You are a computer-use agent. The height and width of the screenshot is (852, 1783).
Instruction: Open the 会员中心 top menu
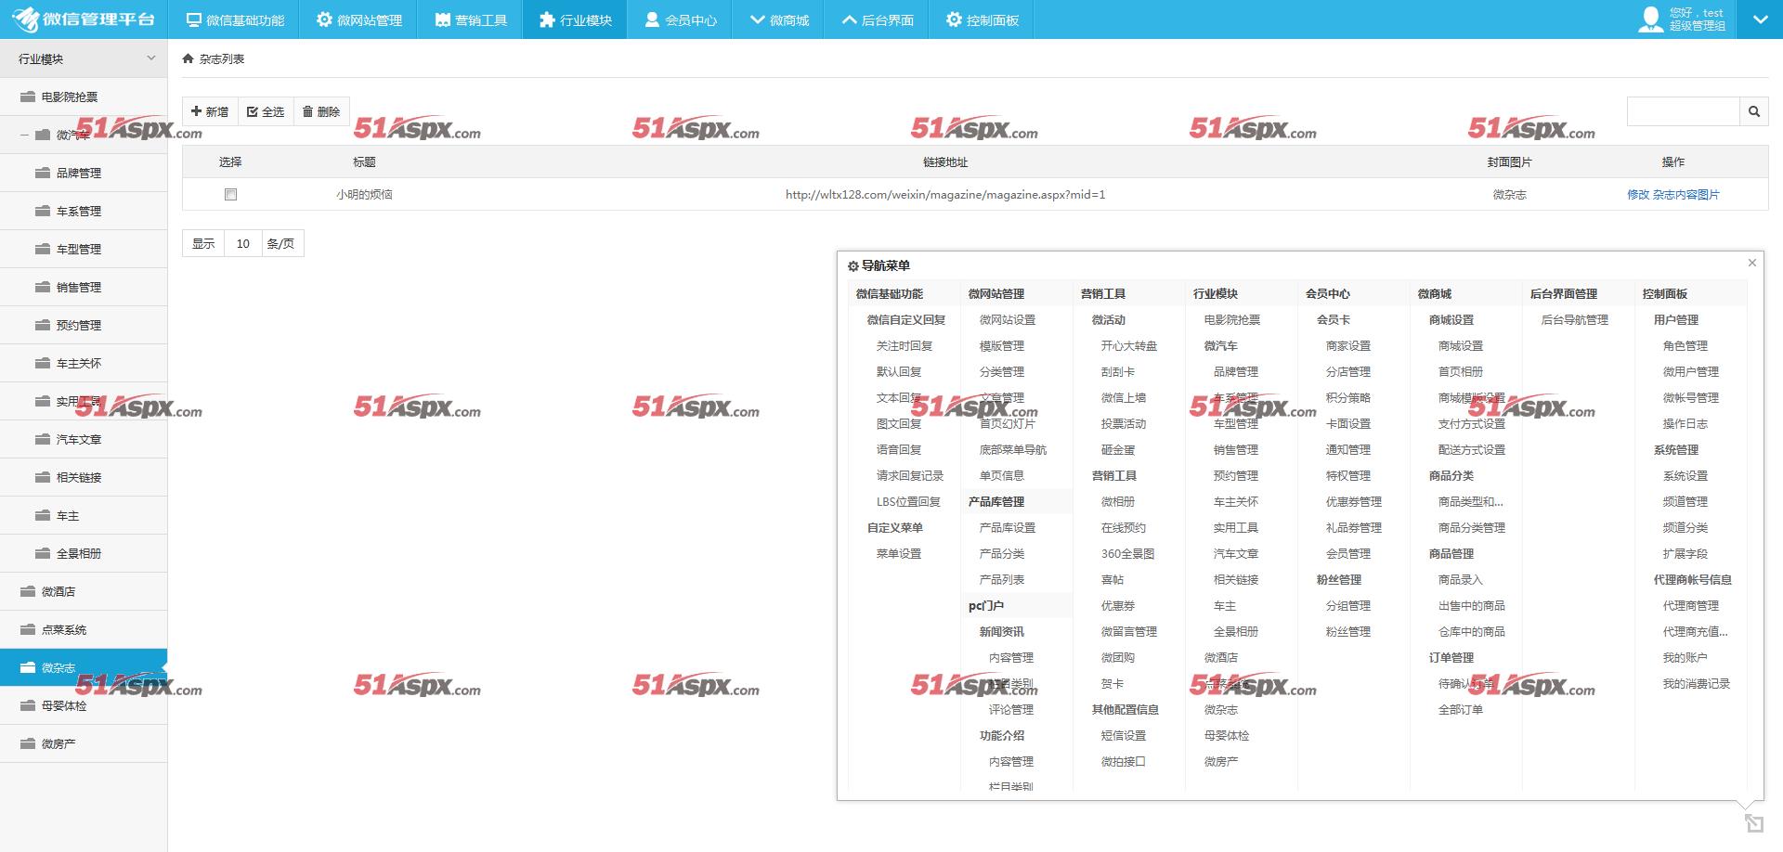pyautogui.click(x=681, y=19)
